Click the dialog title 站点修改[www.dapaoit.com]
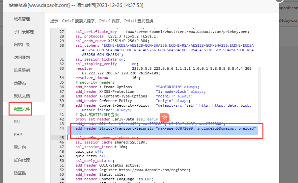The height and width of the screenshot is (183, 298). coord(39,5)
